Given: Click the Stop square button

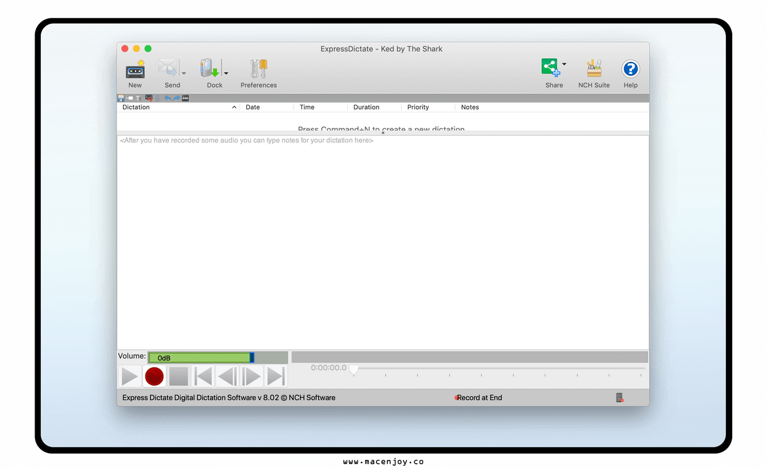Looking at the screenshot, I should coord(179,376).
